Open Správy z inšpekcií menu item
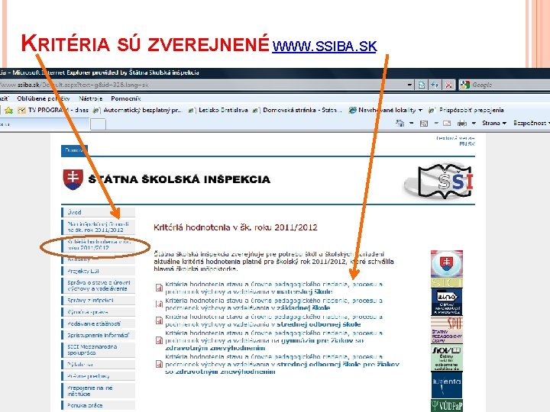 point(99,301)
